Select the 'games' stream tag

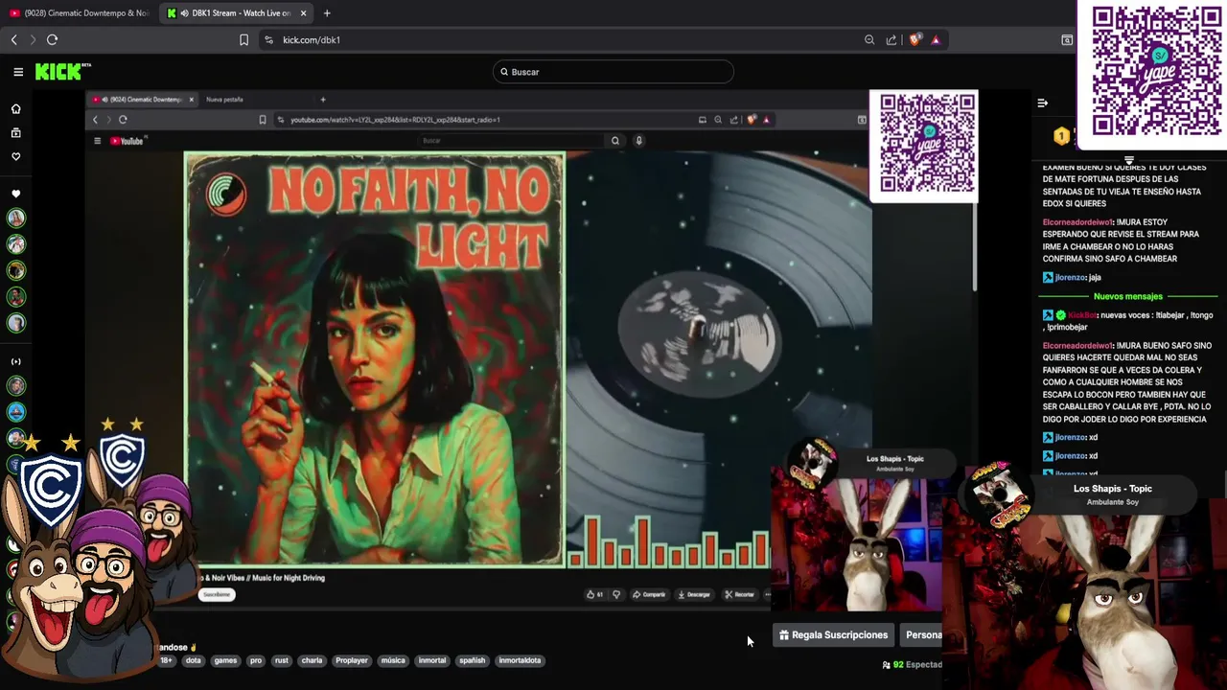[x=225, y=660]
